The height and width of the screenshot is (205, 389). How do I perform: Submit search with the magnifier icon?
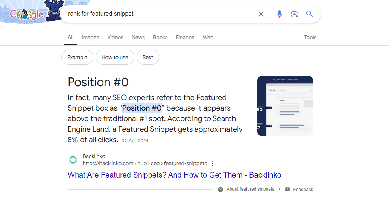[x=309, y=14]
